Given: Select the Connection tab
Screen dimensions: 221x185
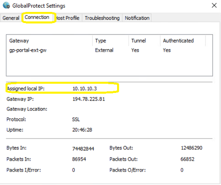Looking at the screenshot, I should [x=37, y=17].
